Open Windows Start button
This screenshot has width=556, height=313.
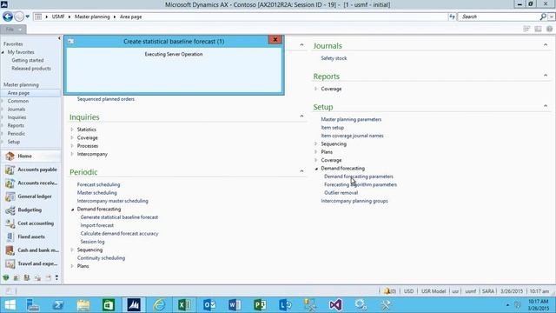tap(10, 305)
